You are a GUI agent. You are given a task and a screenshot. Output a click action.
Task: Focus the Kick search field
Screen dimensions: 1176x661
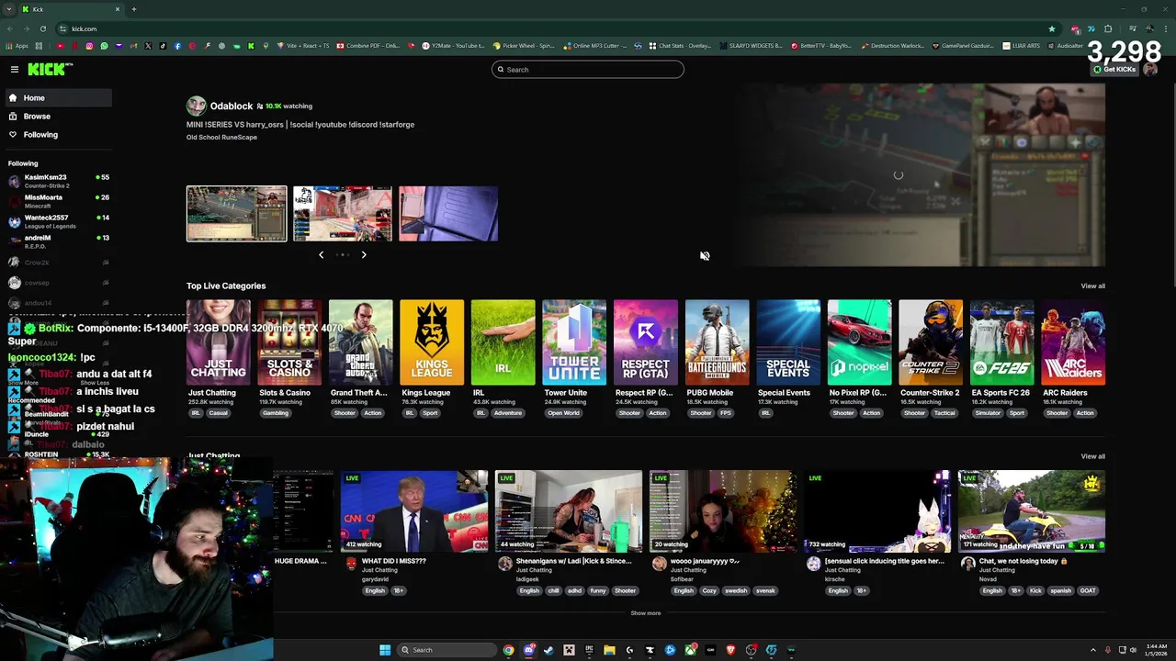(588, 70)
